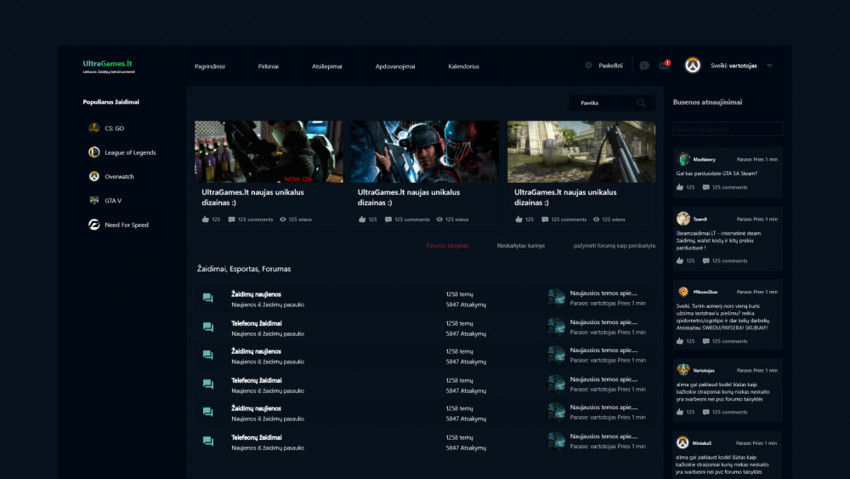Click the GTA V icon in sidebar
The image size is (850, 479).
pos(94,201)
